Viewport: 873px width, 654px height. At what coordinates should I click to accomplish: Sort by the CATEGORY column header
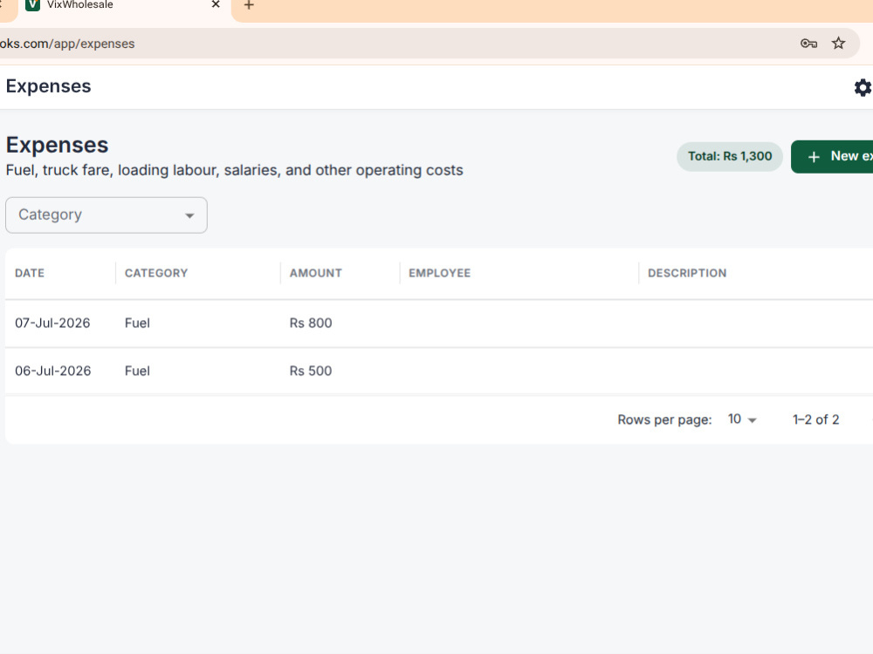[156, 273]
